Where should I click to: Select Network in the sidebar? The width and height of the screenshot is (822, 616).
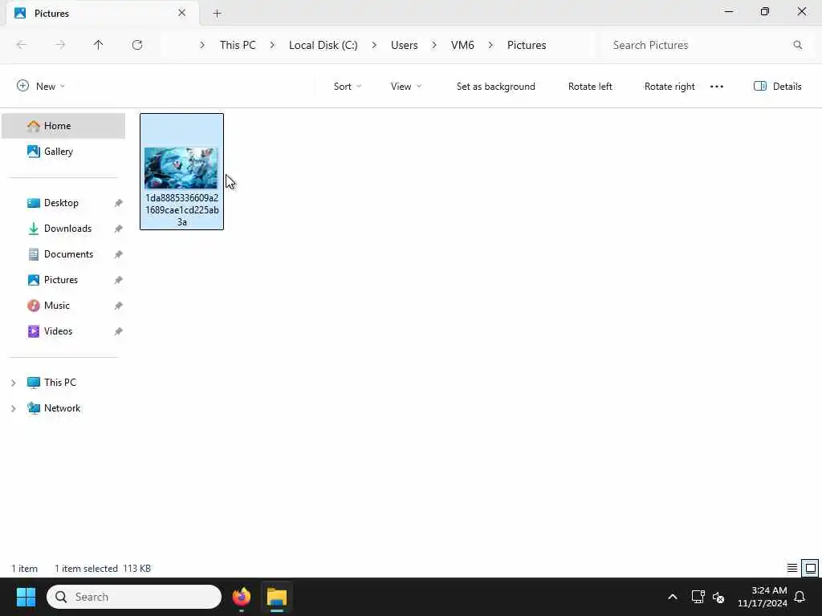(63, 408)
